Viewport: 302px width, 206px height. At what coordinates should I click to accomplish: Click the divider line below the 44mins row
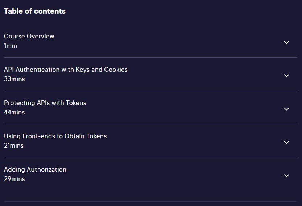[150, 124]
